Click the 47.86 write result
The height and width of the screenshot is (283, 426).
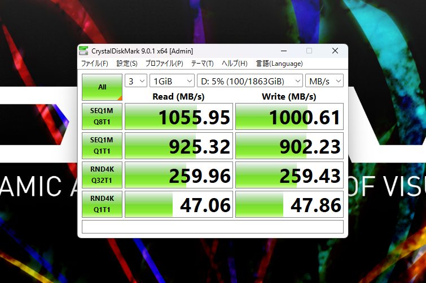point(289,204)
